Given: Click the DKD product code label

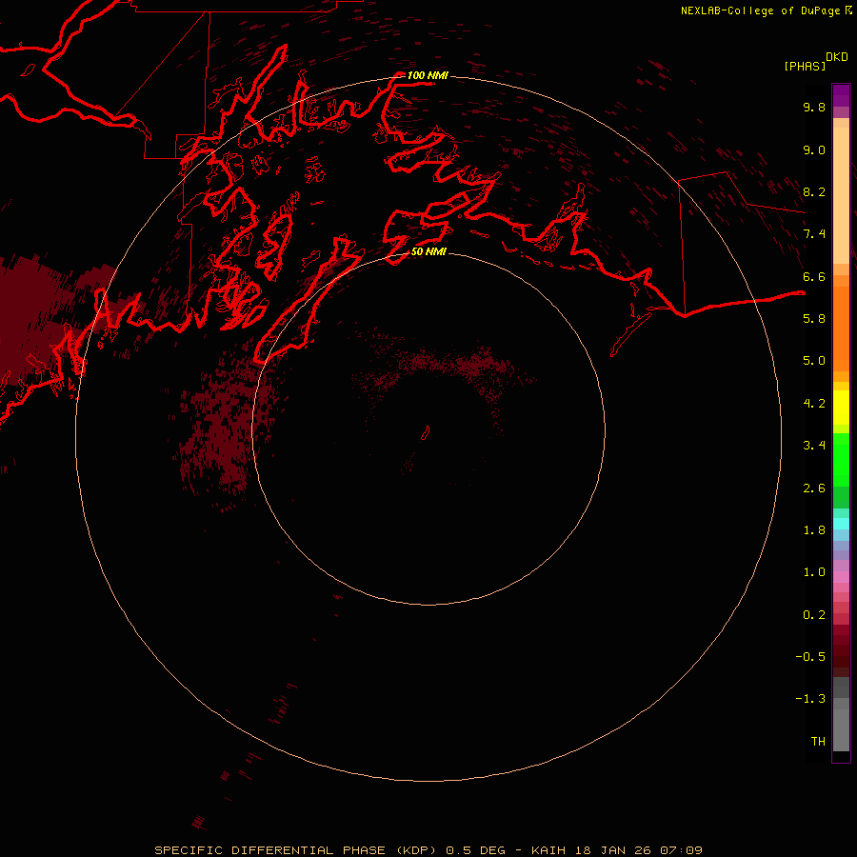Looking at the screenshot, I should (x=837, y=57).
